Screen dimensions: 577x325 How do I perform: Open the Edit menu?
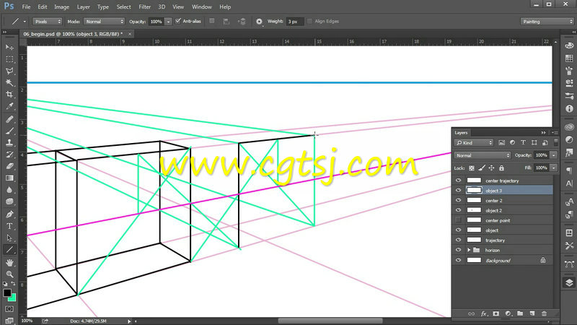pyautogui.click(x=43, y=6)
